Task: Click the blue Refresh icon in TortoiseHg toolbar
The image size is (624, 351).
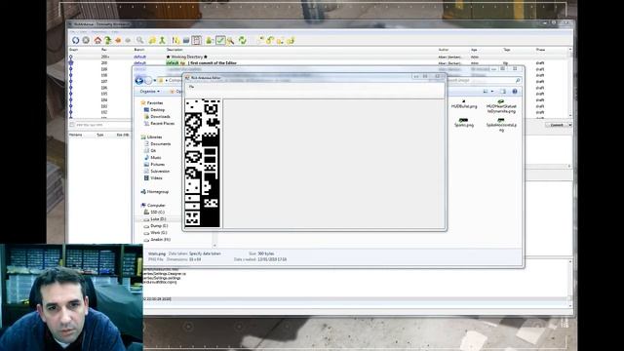Action: [75, 40]
